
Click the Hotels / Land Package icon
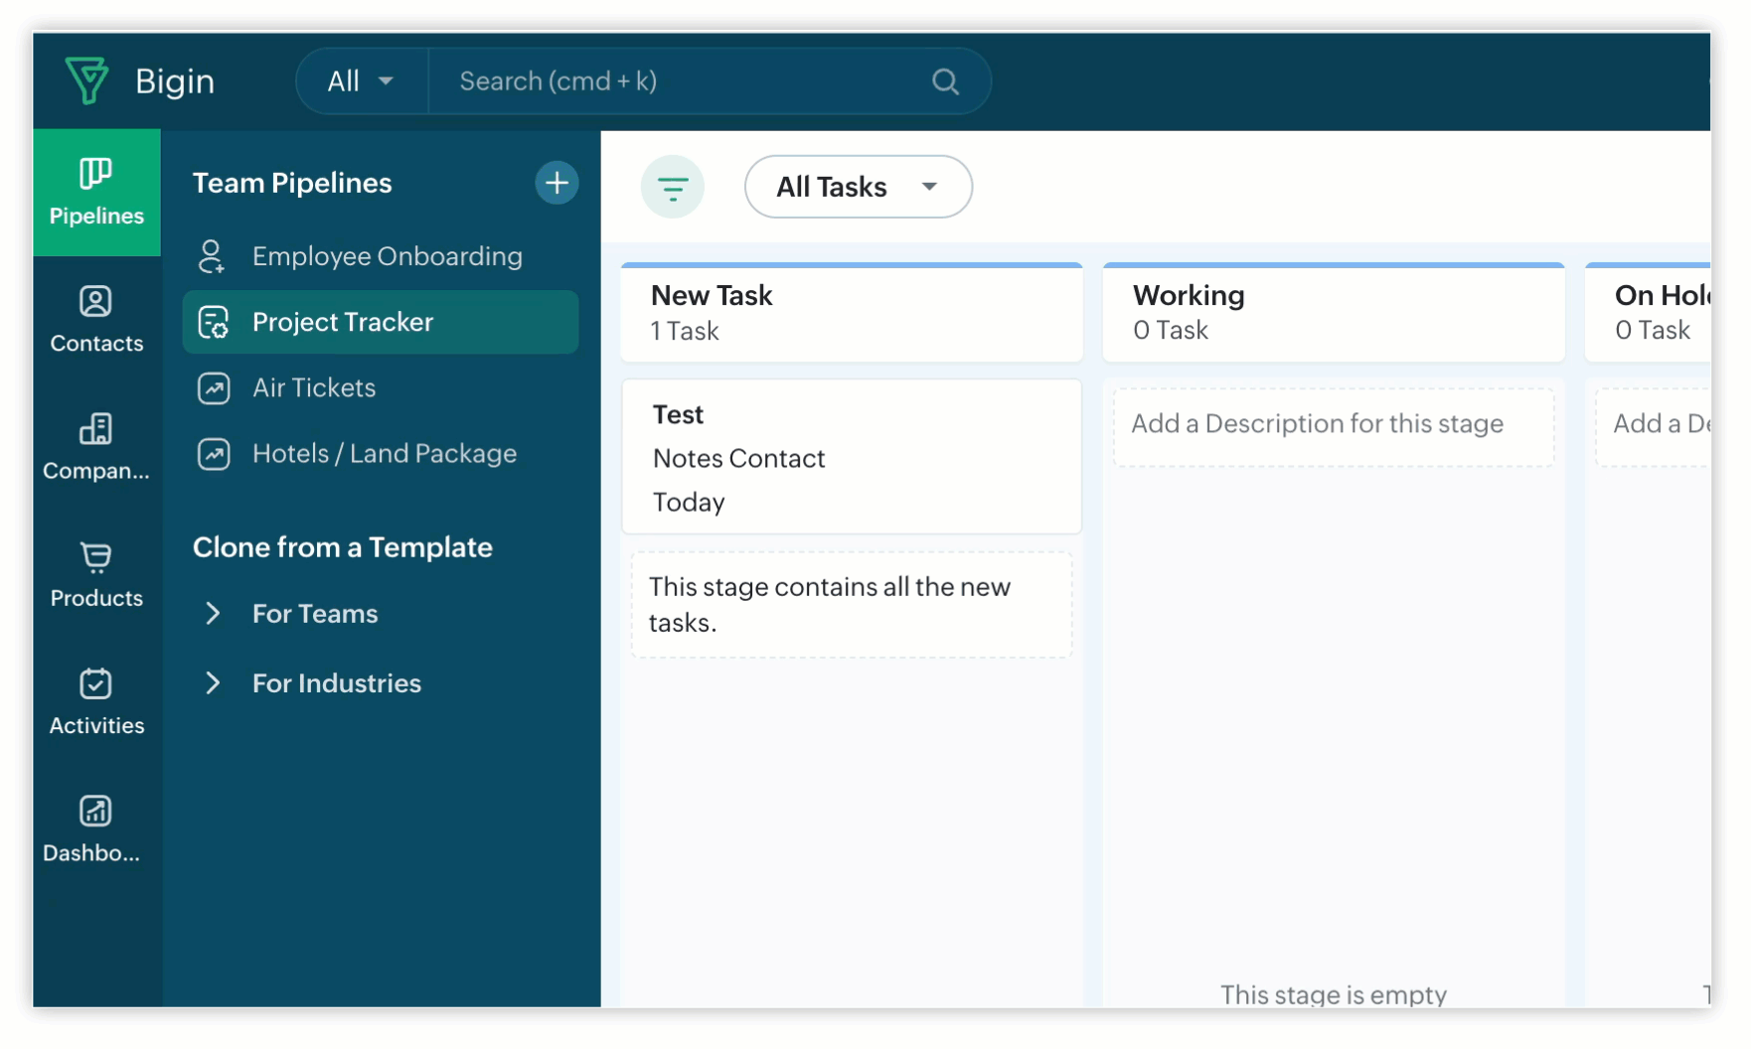click(214, 454)
